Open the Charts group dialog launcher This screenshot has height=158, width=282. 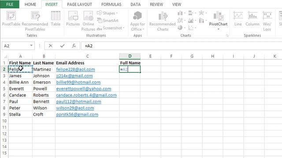click(227, 36)
